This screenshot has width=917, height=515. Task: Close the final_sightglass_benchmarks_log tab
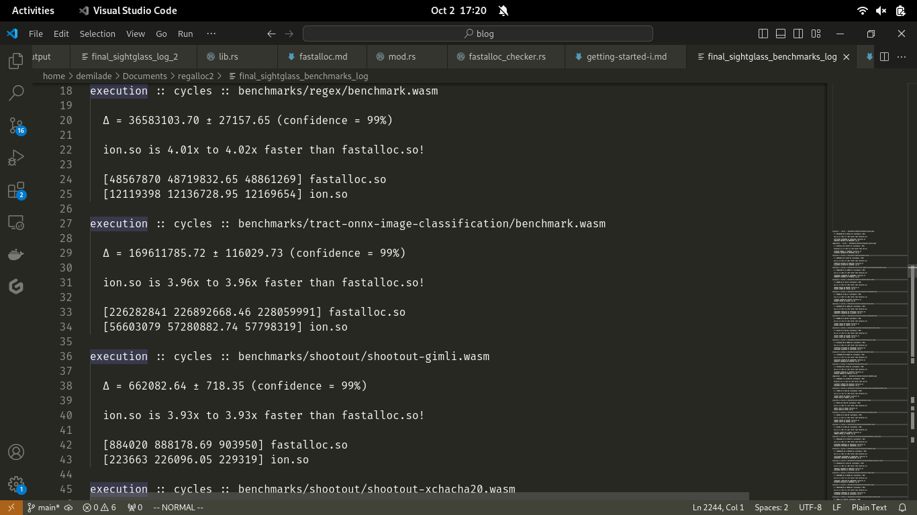pyautogui.click(x=847, y=57)
